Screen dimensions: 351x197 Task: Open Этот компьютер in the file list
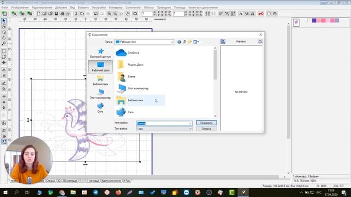click(132, 89)
